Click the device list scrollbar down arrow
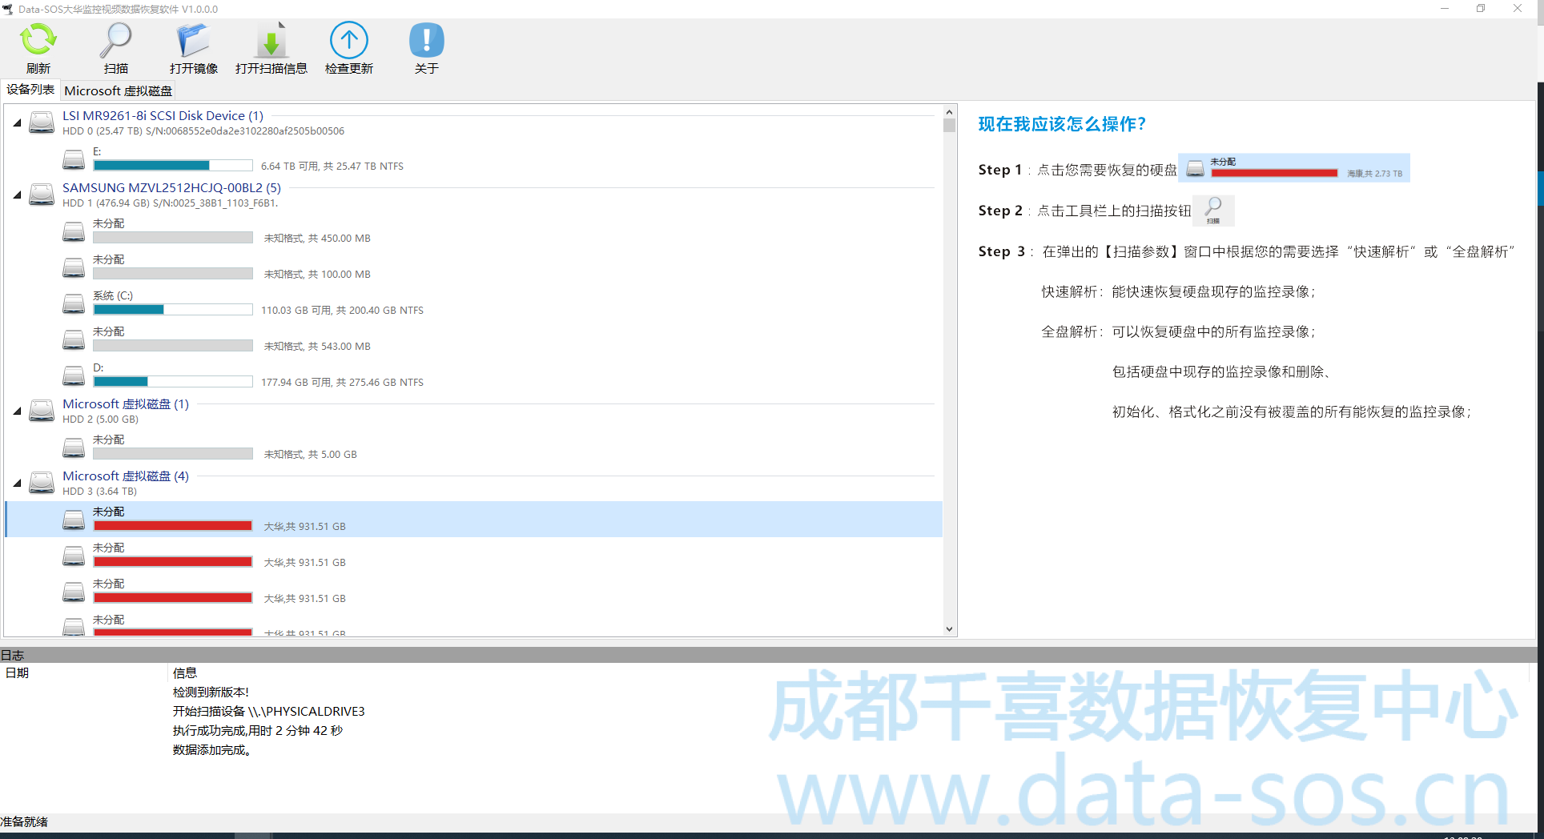 (949, 629)
